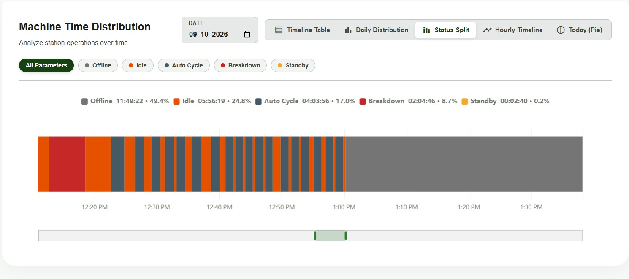Click the Today (Pie) chart icon
This screenshot has width=629, height=279.
(x=561, y=30)
